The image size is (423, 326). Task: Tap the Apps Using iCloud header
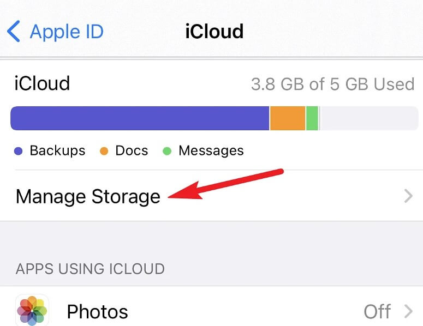[x=90, y=269]
